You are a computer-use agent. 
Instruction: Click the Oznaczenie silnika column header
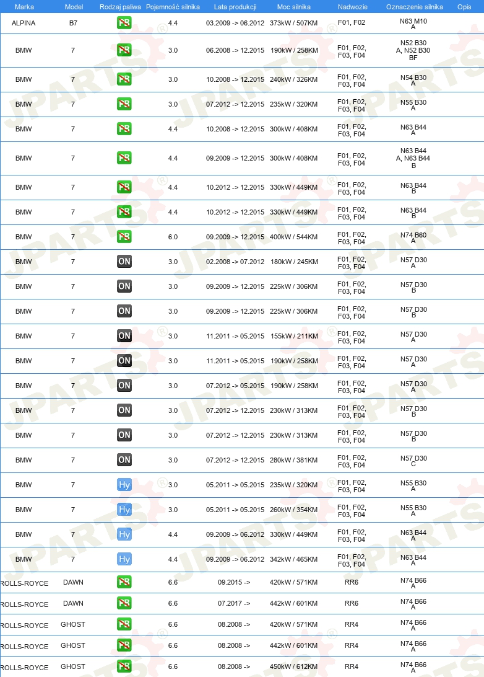pyautogui.click(x=415, y=7)
